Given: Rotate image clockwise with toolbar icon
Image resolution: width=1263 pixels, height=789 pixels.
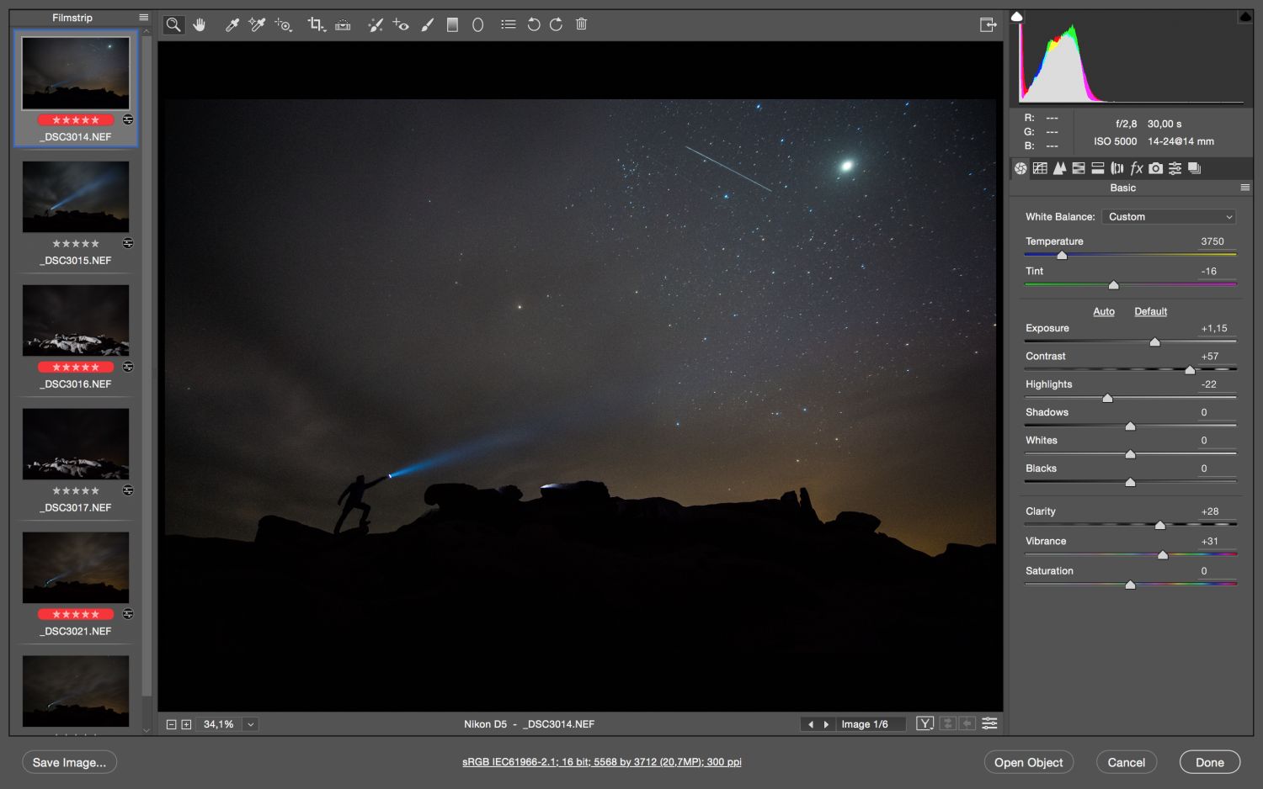Looking at the screenshot, I should (557, 24).
